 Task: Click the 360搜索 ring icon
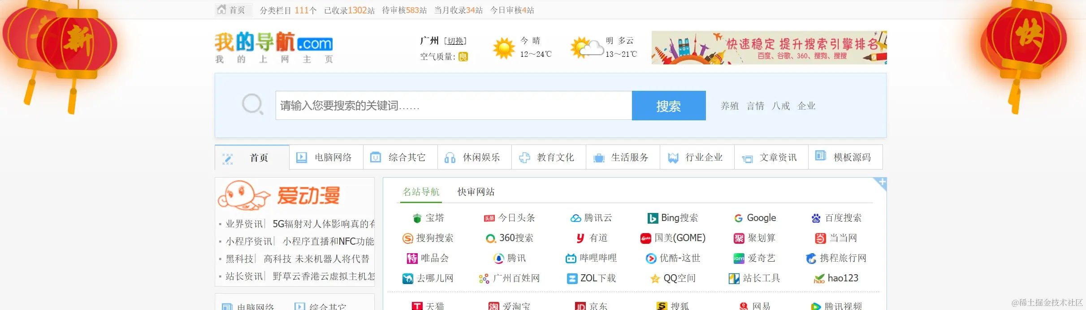pyautogui.click(x=491, y=238)
